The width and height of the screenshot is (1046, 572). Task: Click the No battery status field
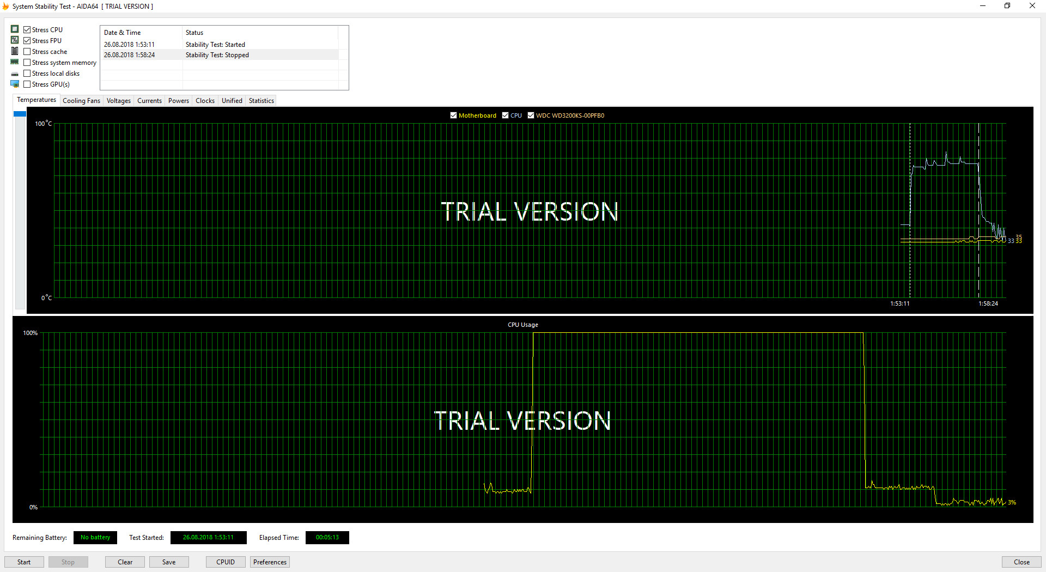click(95, 538)
